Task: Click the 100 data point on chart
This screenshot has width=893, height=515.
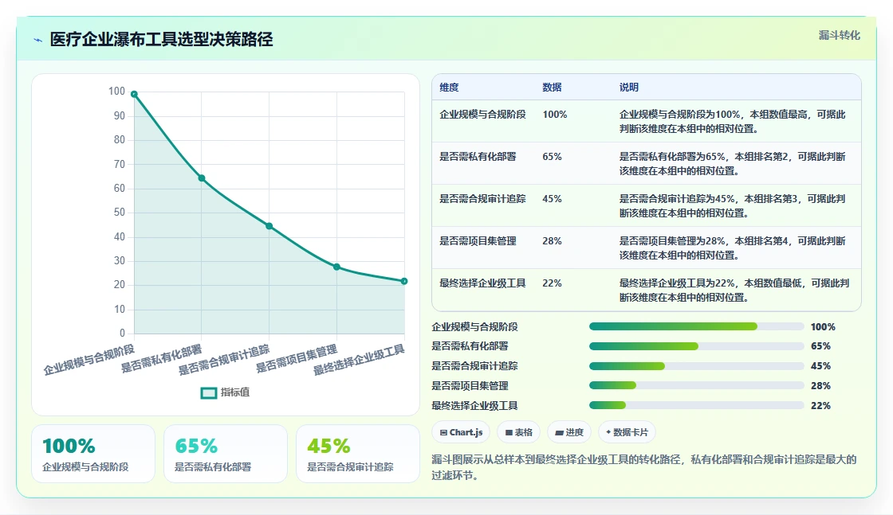Action: pyautogui.click(x=134, y=95)
